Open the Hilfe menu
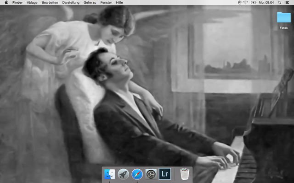 tap(119, 2)
